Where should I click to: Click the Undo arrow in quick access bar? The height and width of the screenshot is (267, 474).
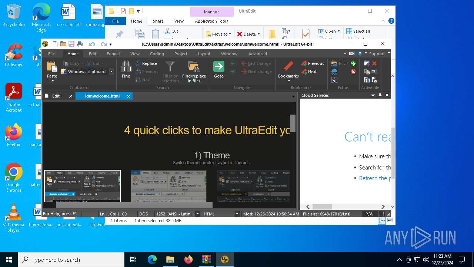pos(91,44)
